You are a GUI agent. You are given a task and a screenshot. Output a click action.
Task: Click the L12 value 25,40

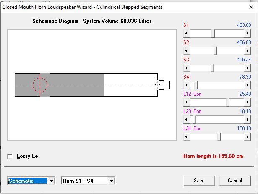[245, 94]
